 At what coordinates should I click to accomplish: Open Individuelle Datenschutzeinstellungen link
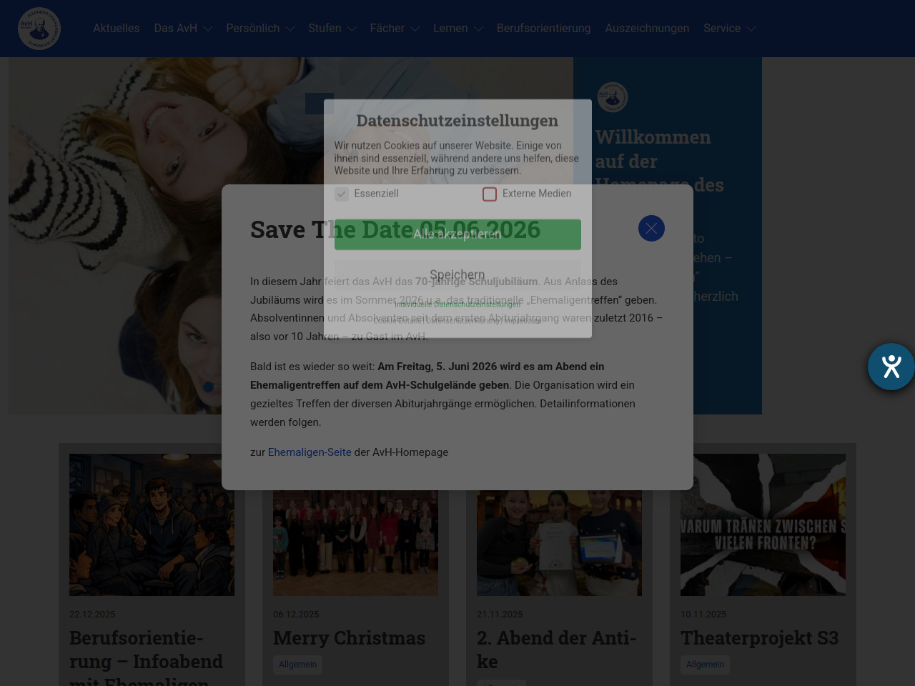[x=457, y=304]
